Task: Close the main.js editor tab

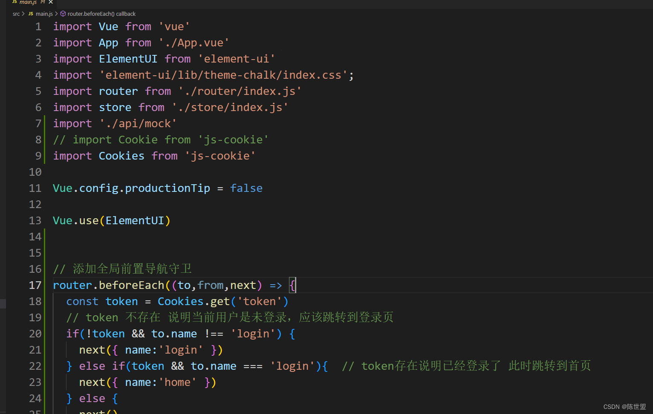Action: tap(50, 2)
